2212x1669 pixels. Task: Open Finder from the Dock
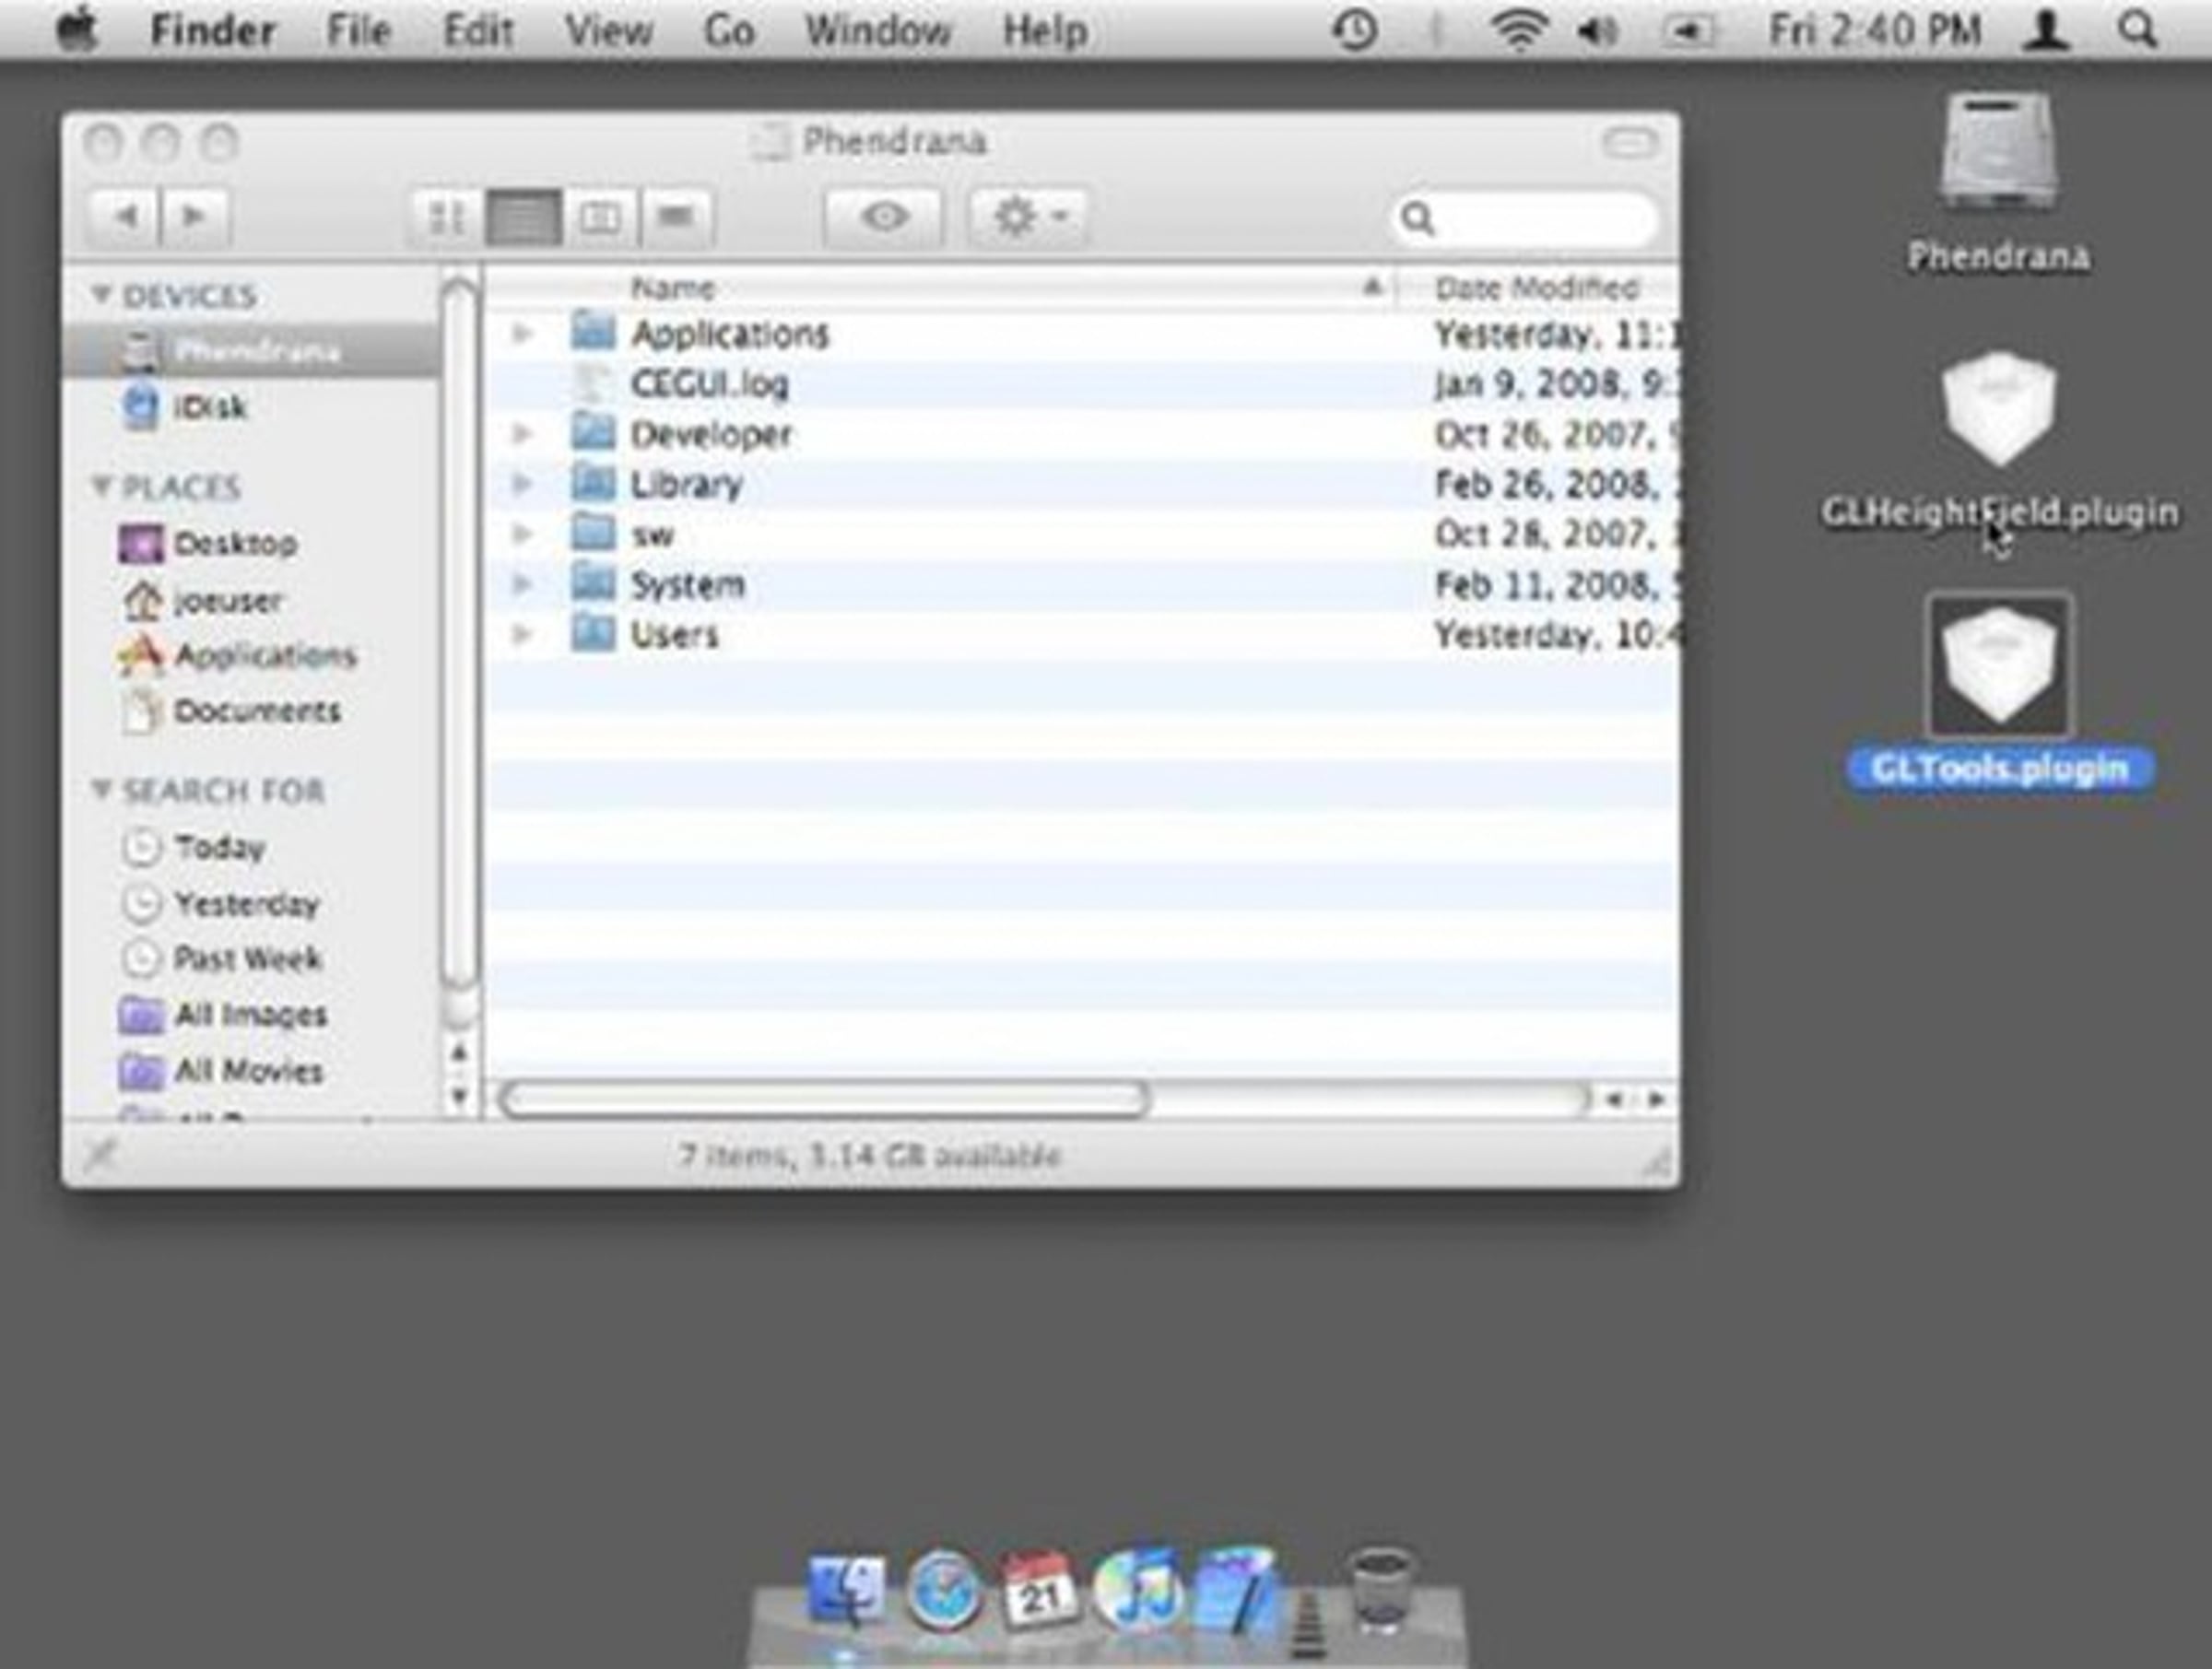point(846,1588)
